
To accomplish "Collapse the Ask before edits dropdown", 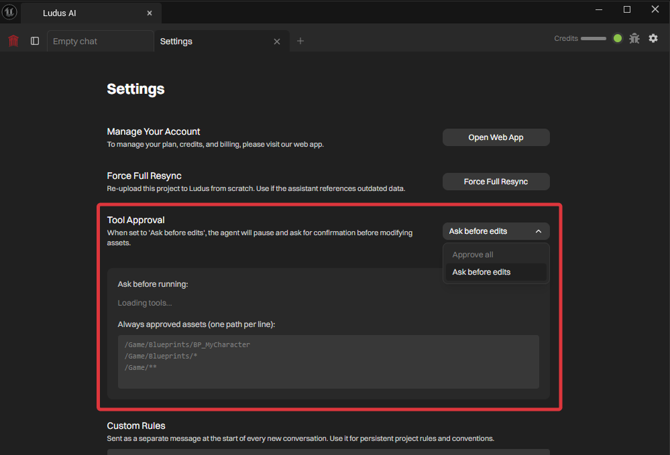I will pyautogui.click(x=496, y=231).
